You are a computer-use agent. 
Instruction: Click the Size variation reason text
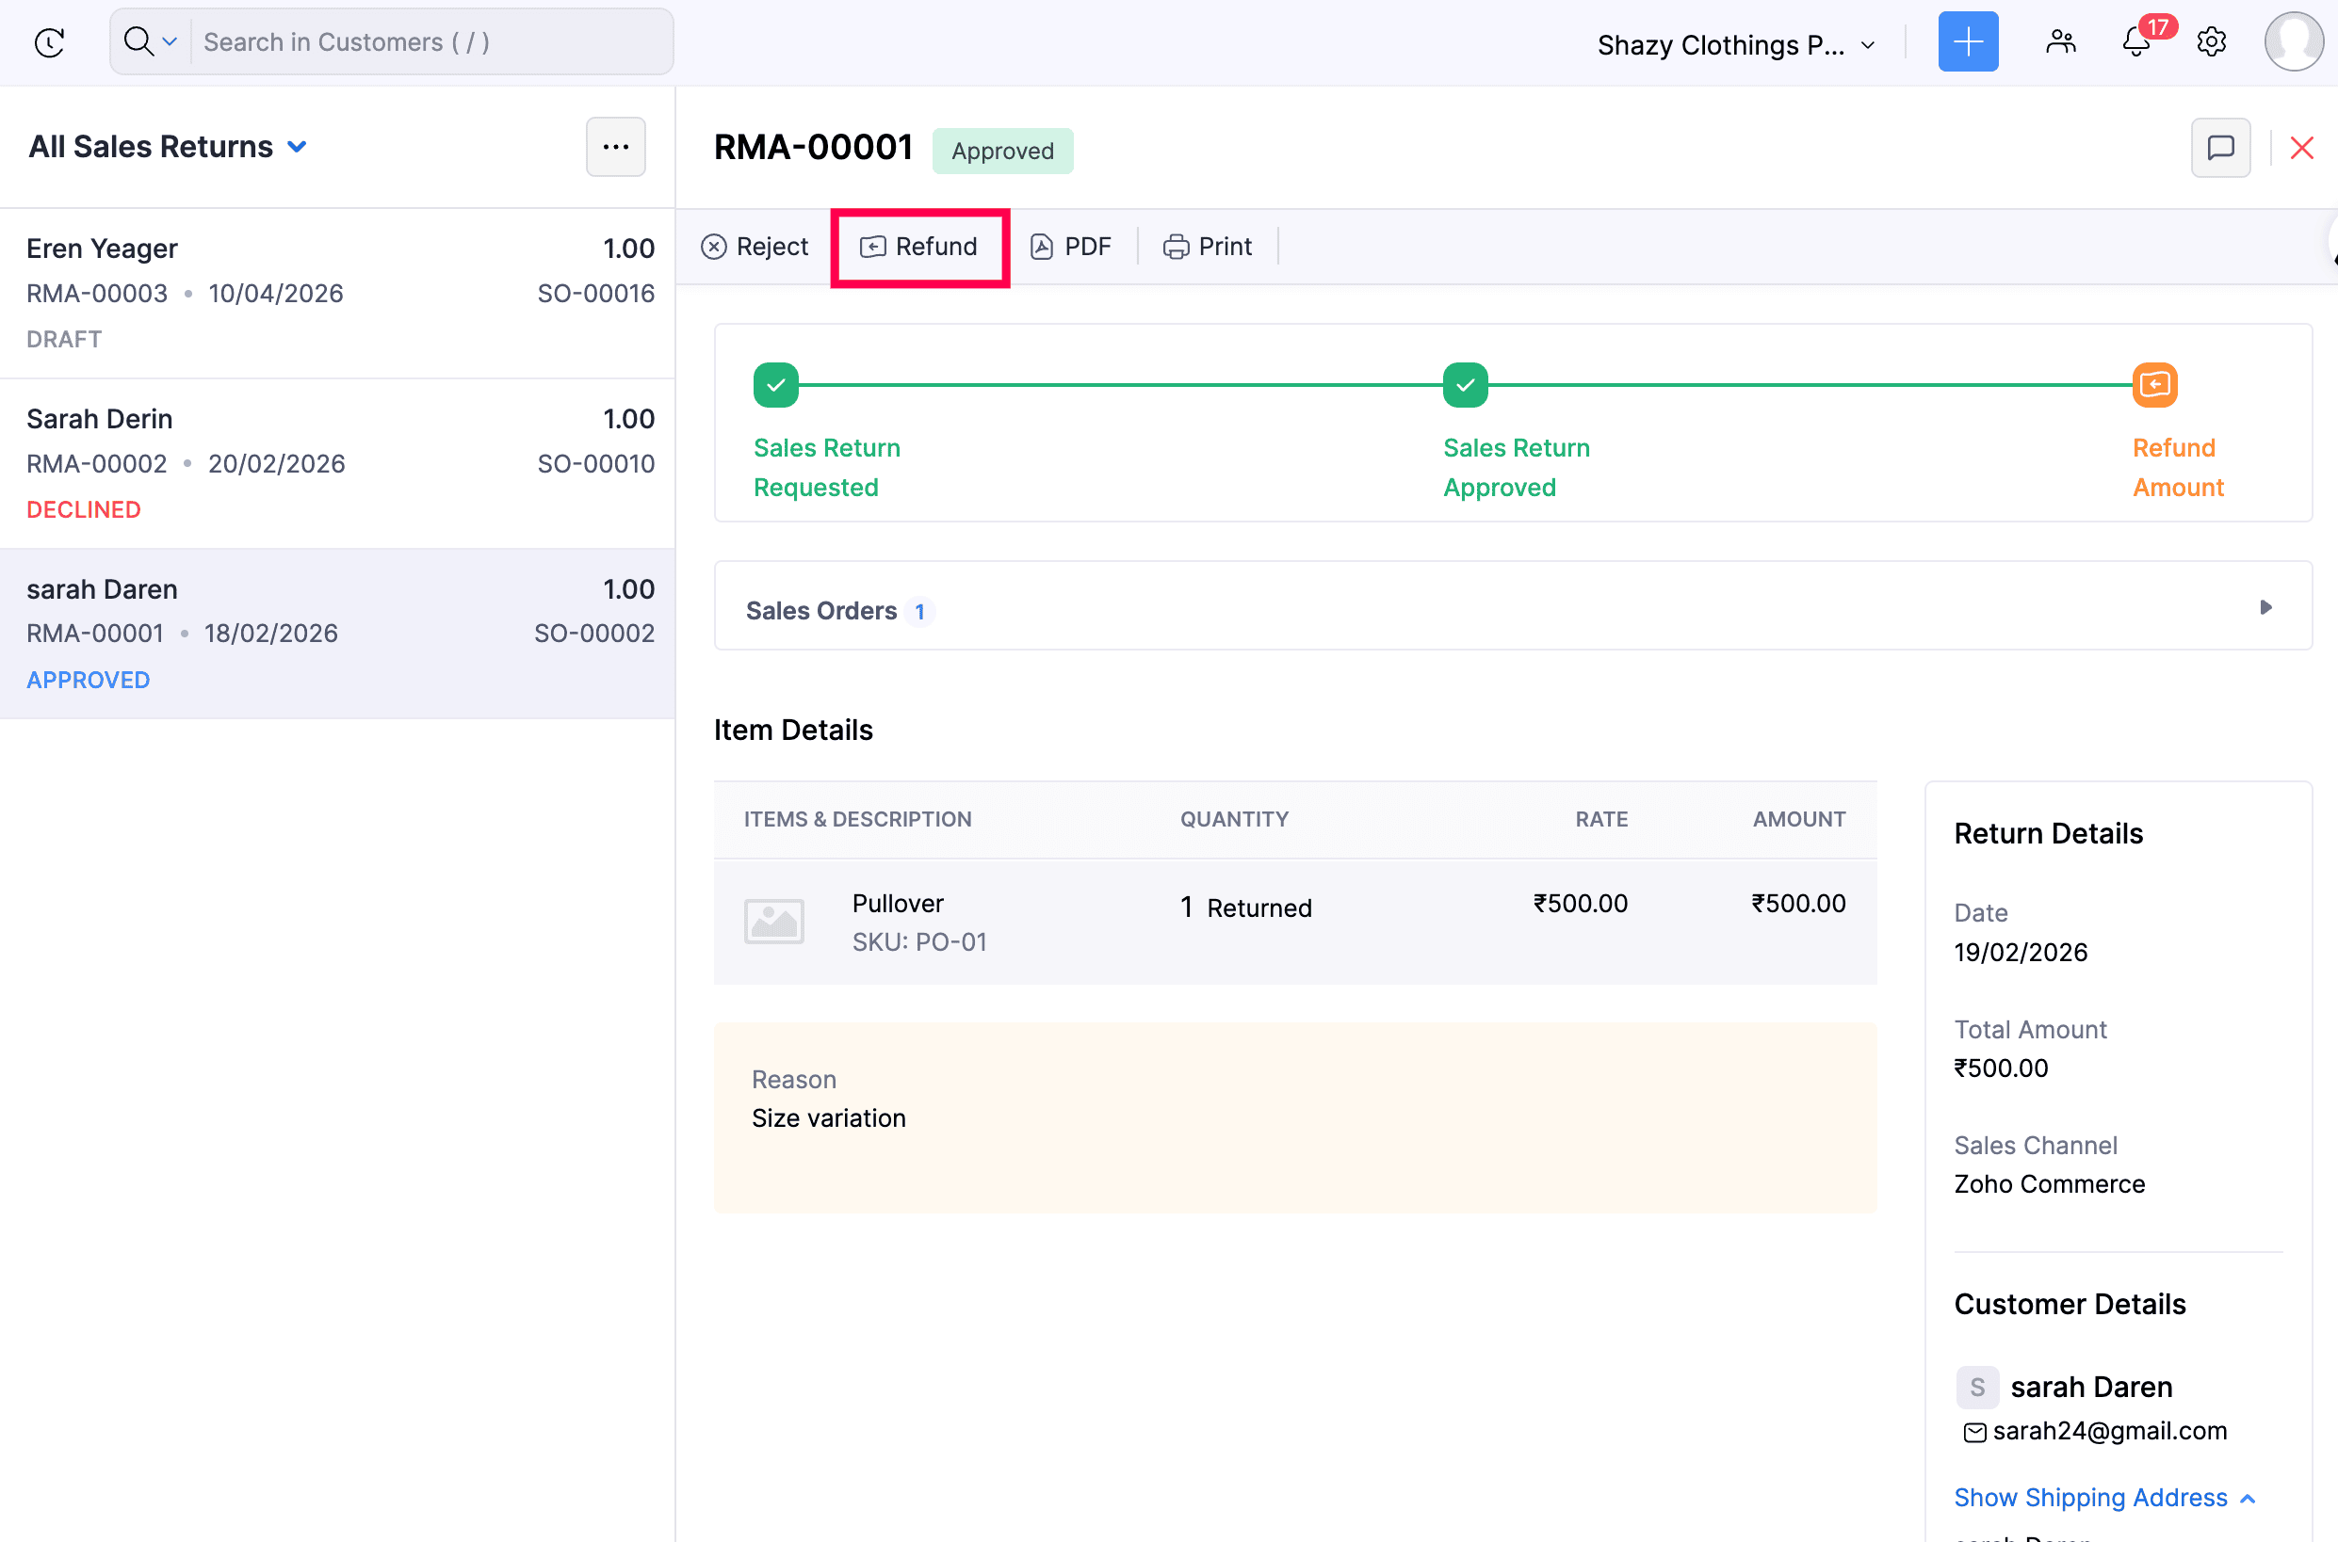point(829,1118)
